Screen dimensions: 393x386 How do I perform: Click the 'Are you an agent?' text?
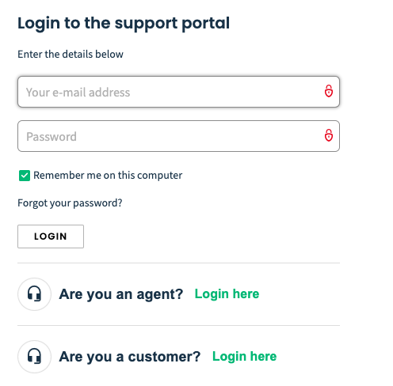[x=121, y=294]
